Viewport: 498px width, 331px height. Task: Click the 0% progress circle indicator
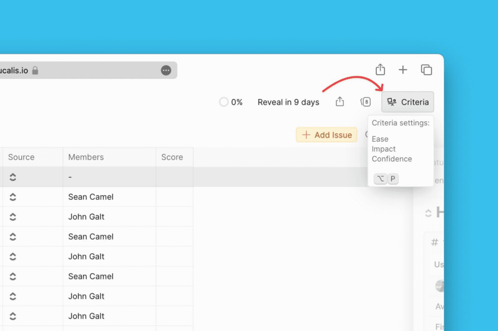pyautogui.click(x=224, y=102)
